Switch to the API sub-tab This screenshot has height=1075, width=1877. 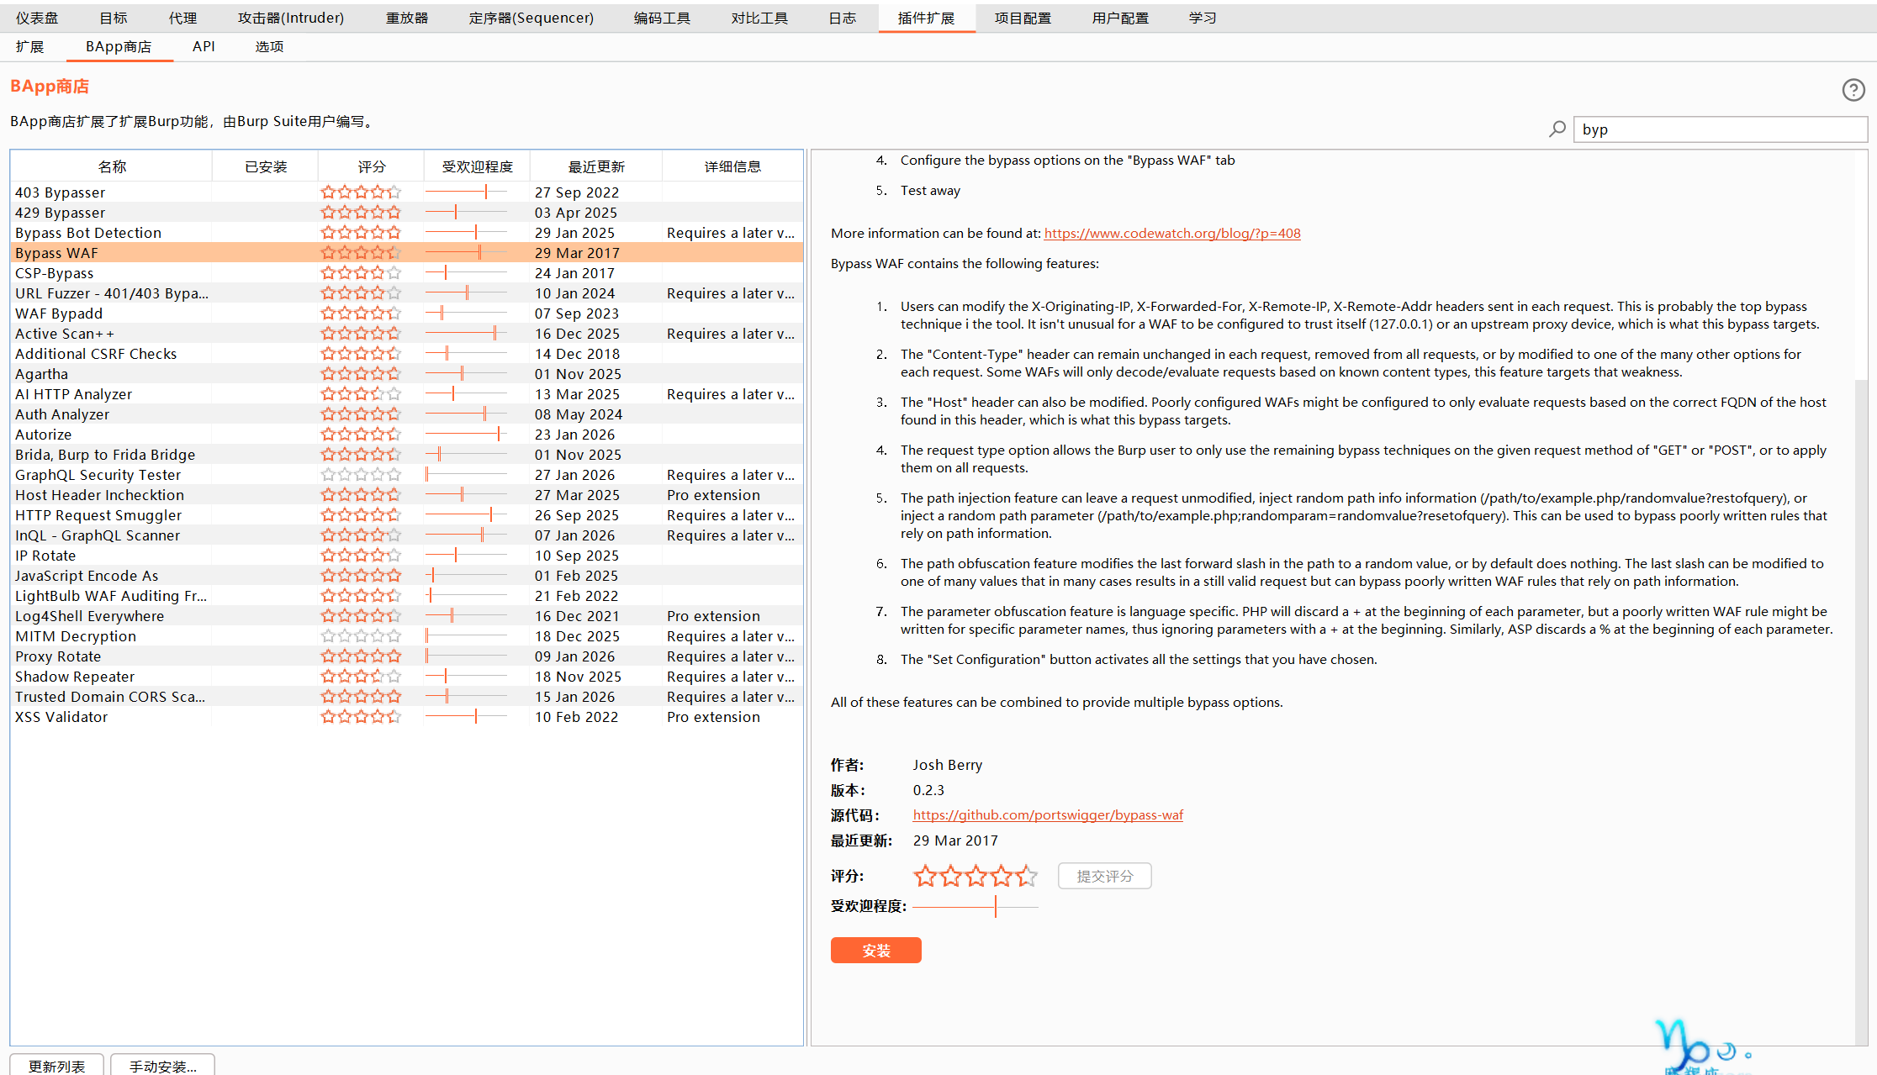tap(204, 46)
